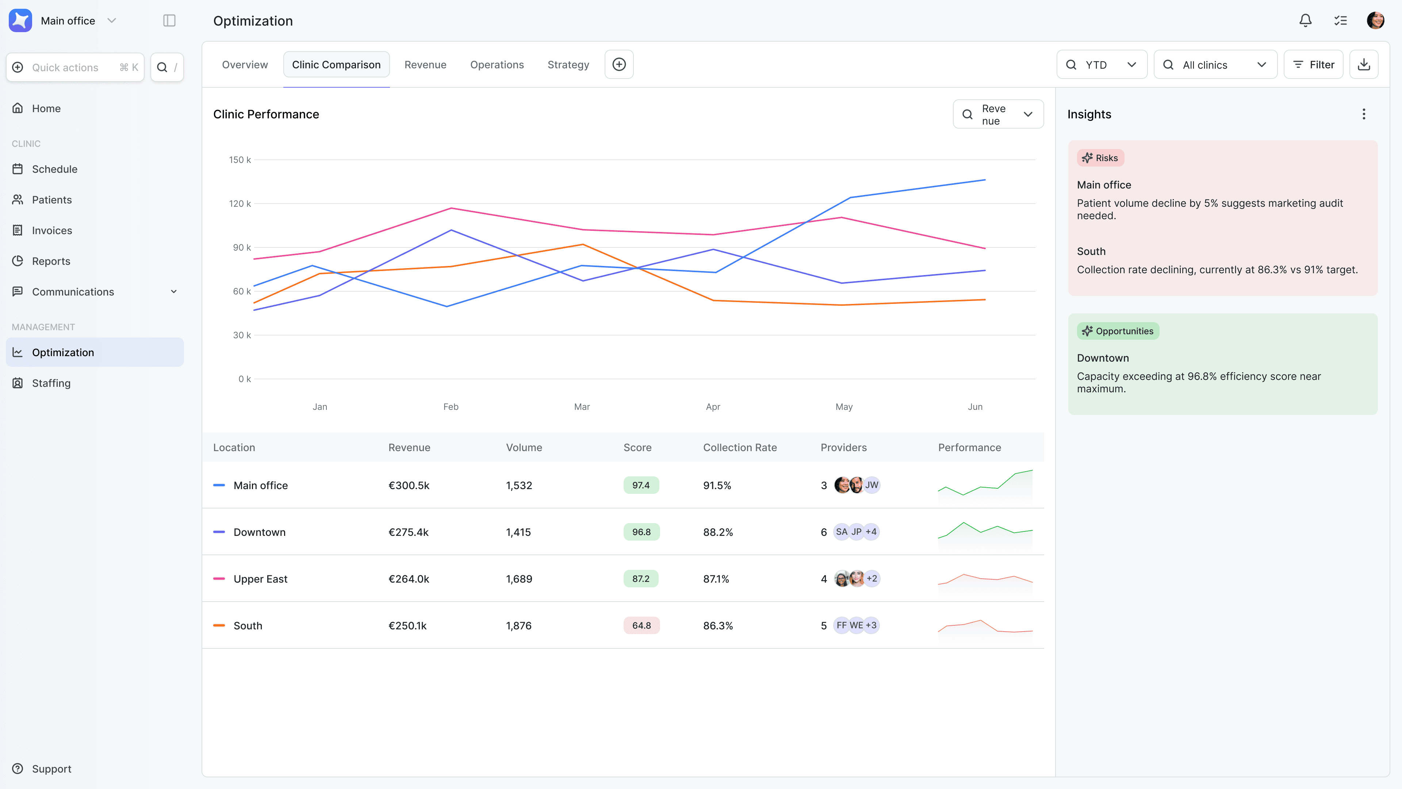Add a new tab with plus icon
This screenshot has width=1402, height=789.
point(619,65)
